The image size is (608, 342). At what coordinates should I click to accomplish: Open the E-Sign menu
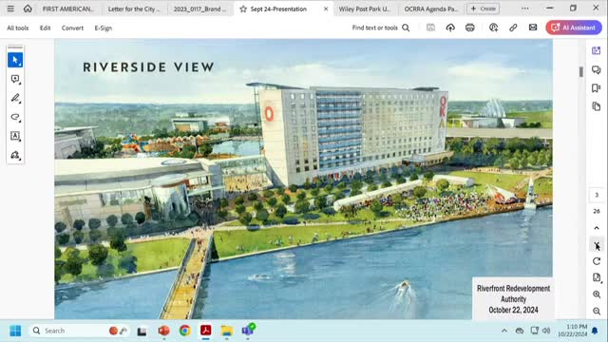104,28
